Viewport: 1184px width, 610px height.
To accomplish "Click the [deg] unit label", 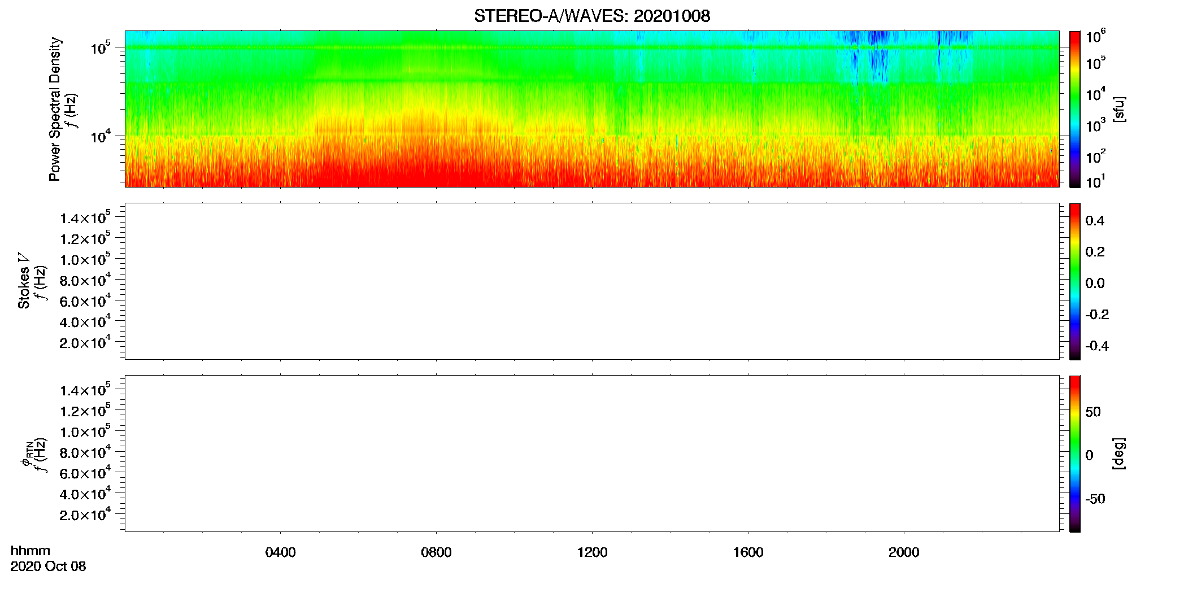I will [x=1118, y=454].
